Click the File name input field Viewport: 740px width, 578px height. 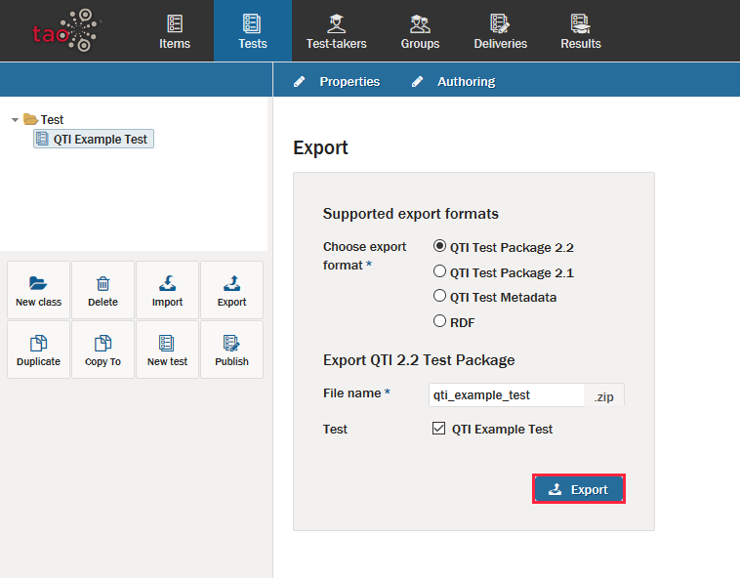coord(507,394)
